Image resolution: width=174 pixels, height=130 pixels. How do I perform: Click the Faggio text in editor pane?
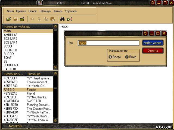[64, 27]
